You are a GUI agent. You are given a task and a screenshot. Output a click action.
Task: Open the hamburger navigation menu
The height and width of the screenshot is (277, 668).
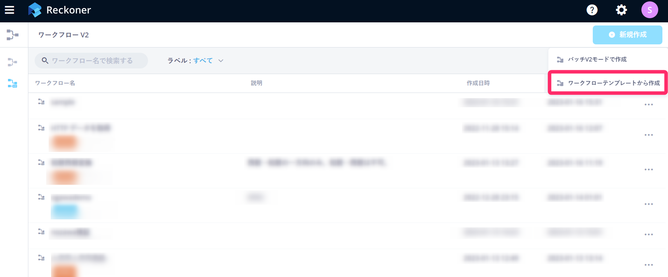click(9, 10)
